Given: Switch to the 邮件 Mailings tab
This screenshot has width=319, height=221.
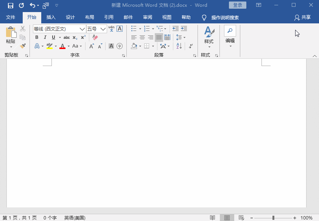Looking at the screenshot, I should (128, 17).
